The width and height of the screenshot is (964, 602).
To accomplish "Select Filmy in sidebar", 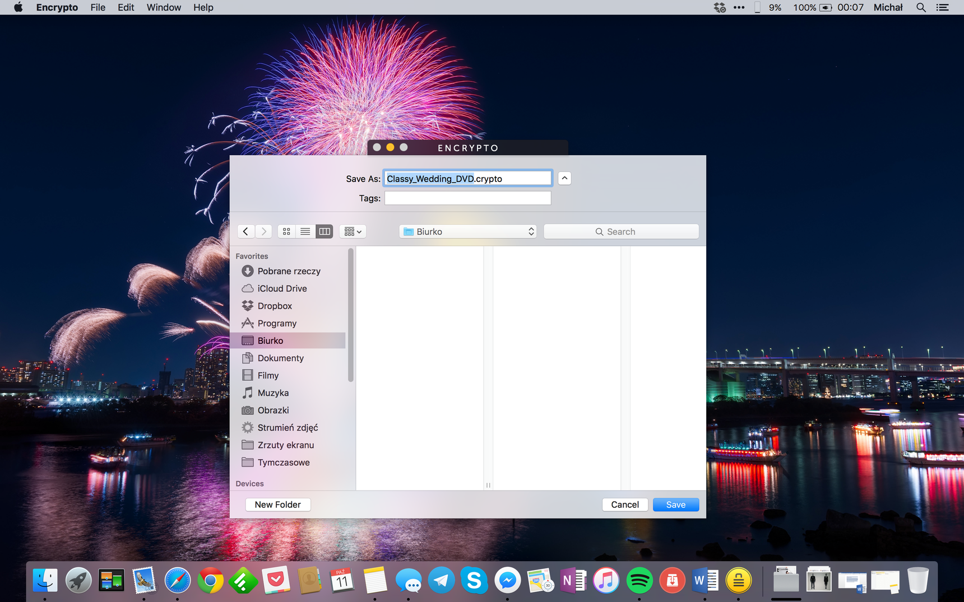I will click(x=288, y=375).
